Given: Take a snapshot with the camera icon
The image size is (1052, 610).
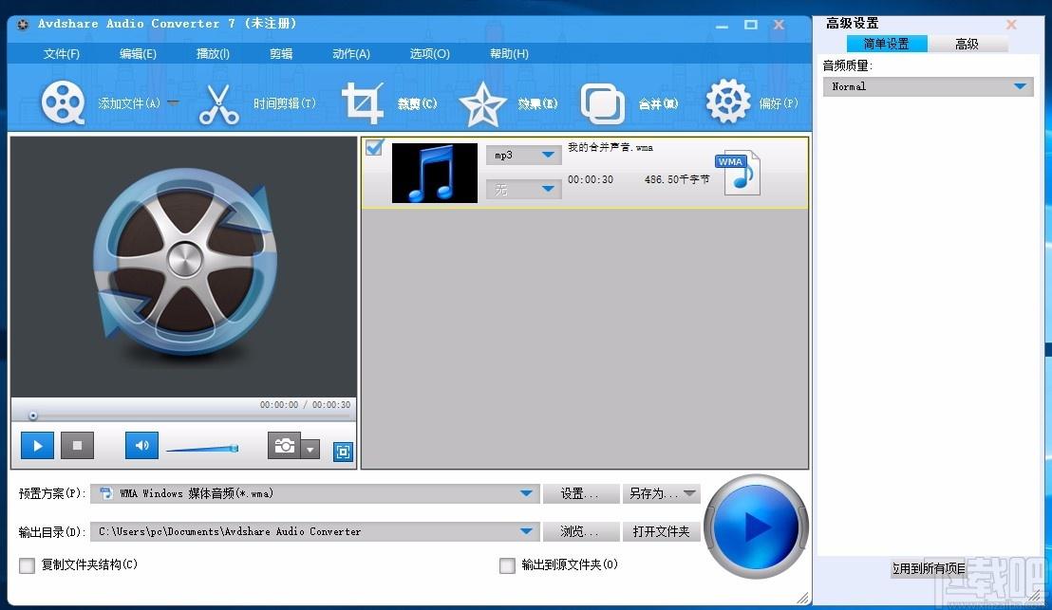Looking at the screenshot, I should click(285, 445).
